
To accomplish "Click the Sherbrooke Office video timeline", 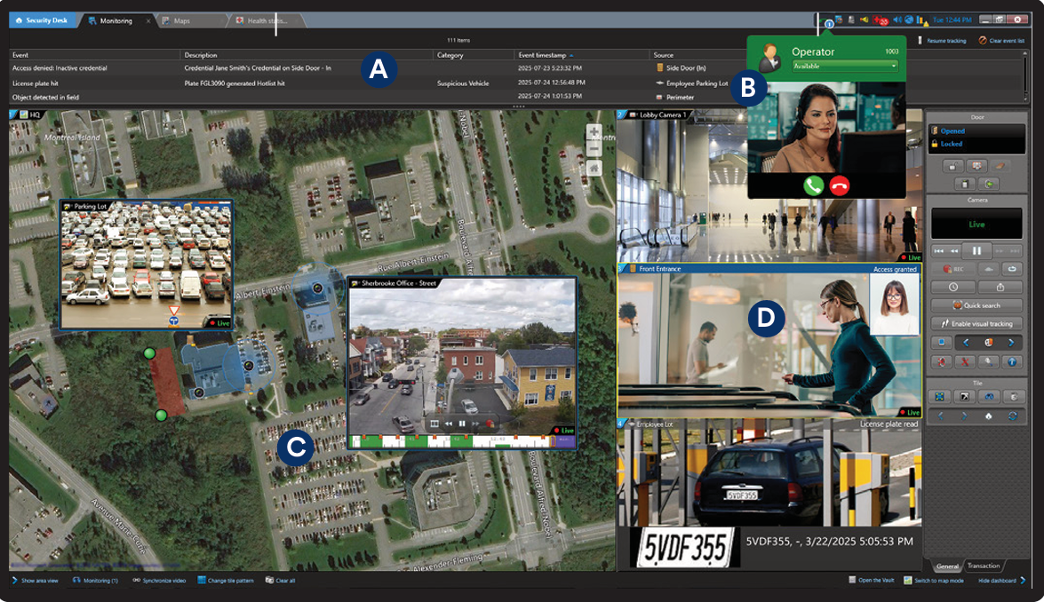I will (461, 440).
